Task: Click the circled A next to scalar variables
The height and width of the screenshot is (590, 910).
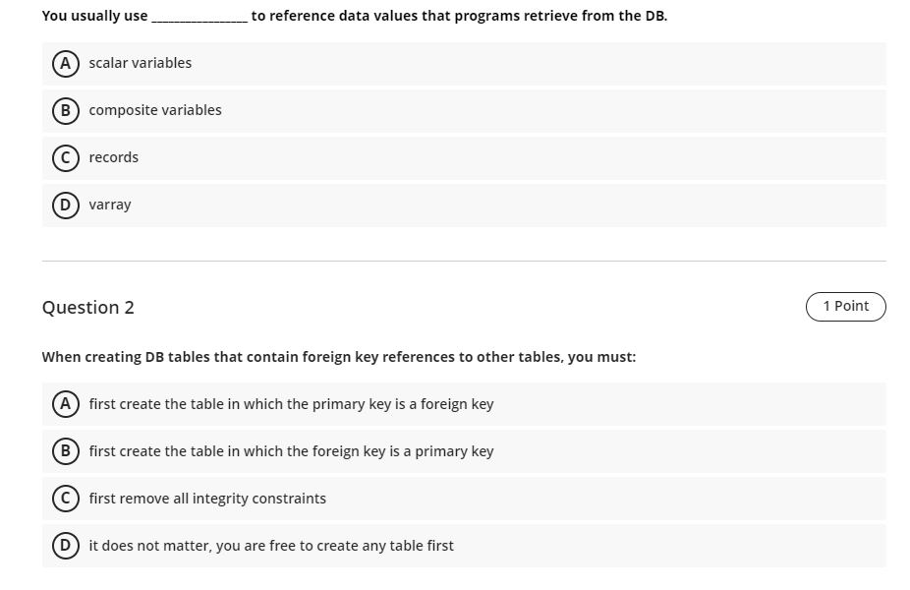Action: click(64, 63)
